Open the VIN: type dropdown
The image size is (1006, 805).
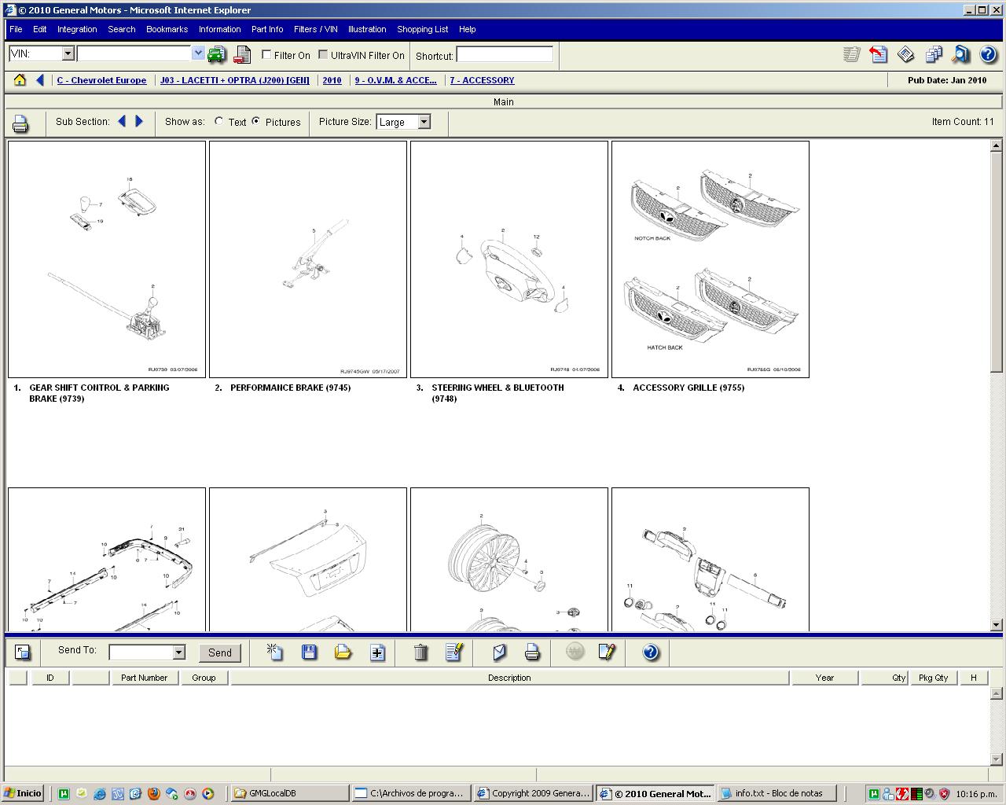pyautogui.click(x=68, y=53)
